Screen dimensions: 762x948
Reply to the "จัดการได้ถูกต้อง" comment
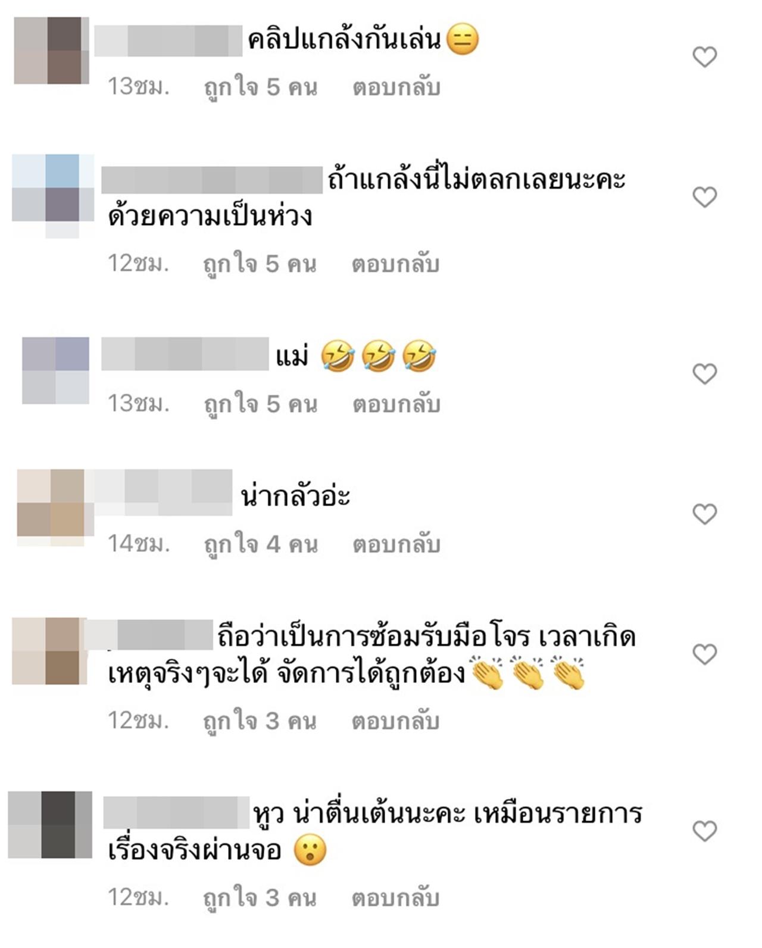(396, 721)
